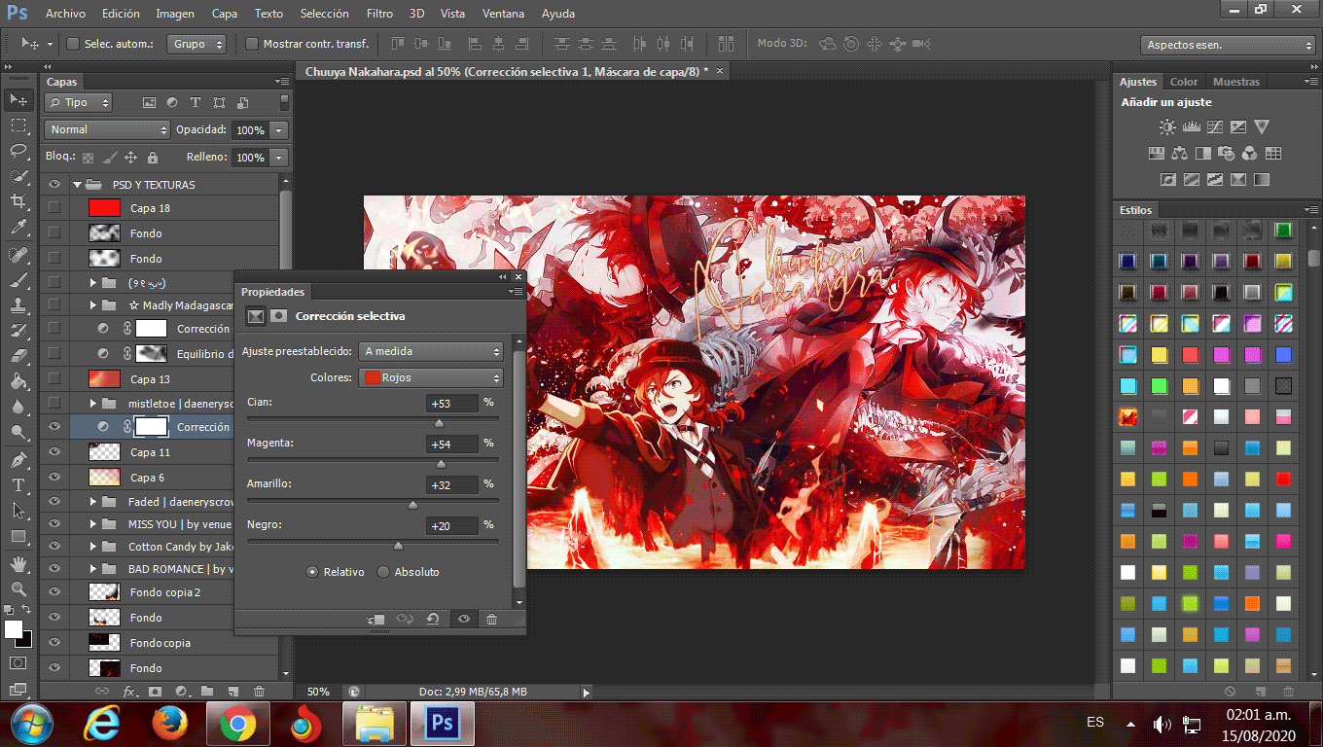This screenshot has height=747, width=1323.
Task: Click the foreground color swatch
Action: [x=14, y=629]
